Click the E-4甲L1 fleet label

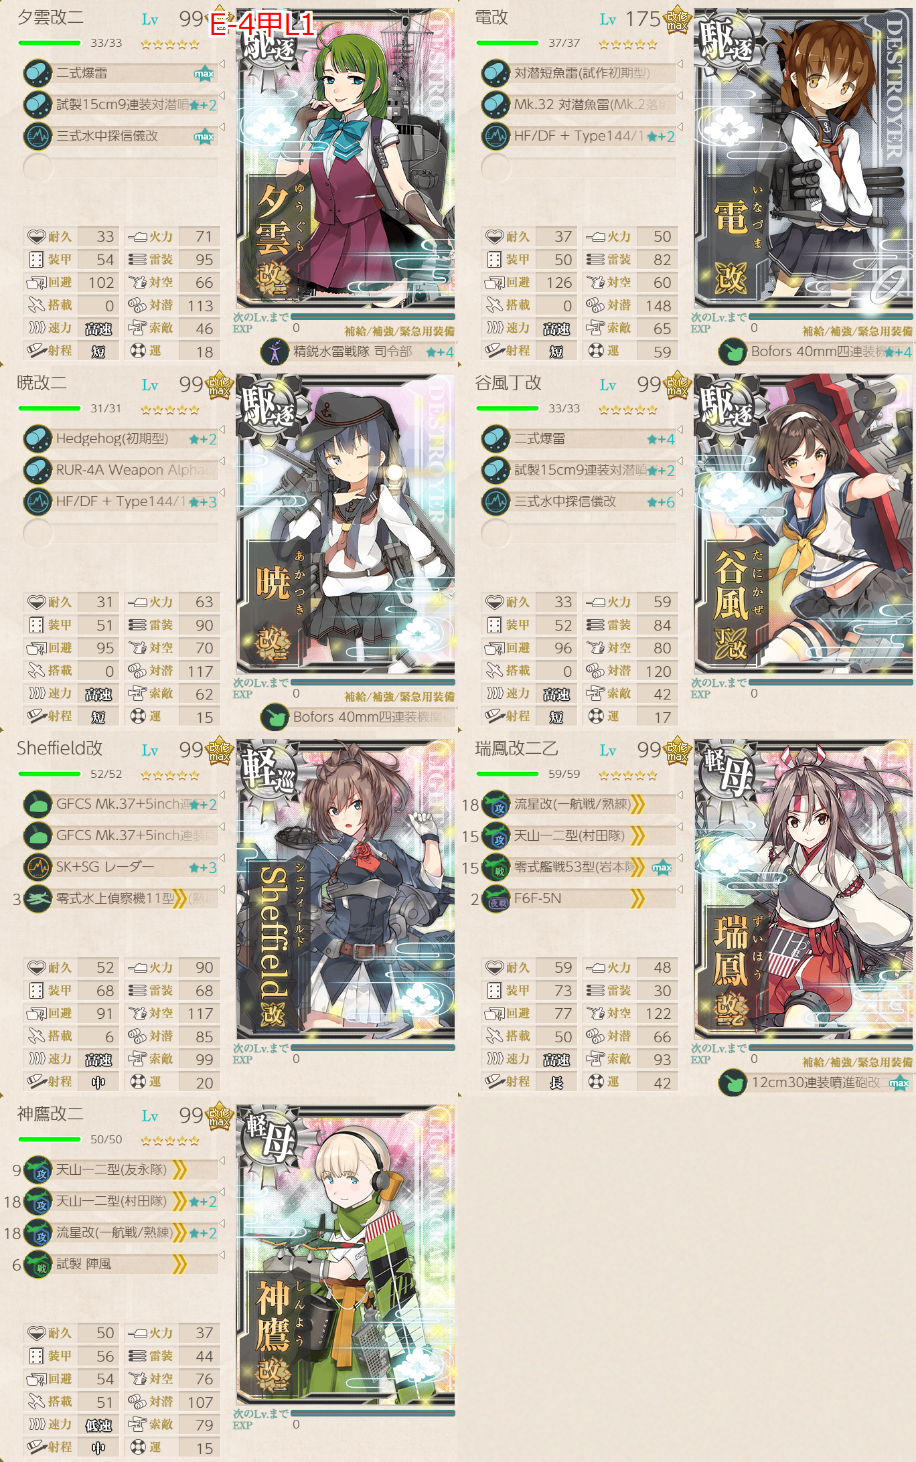(x=262, y=25)
